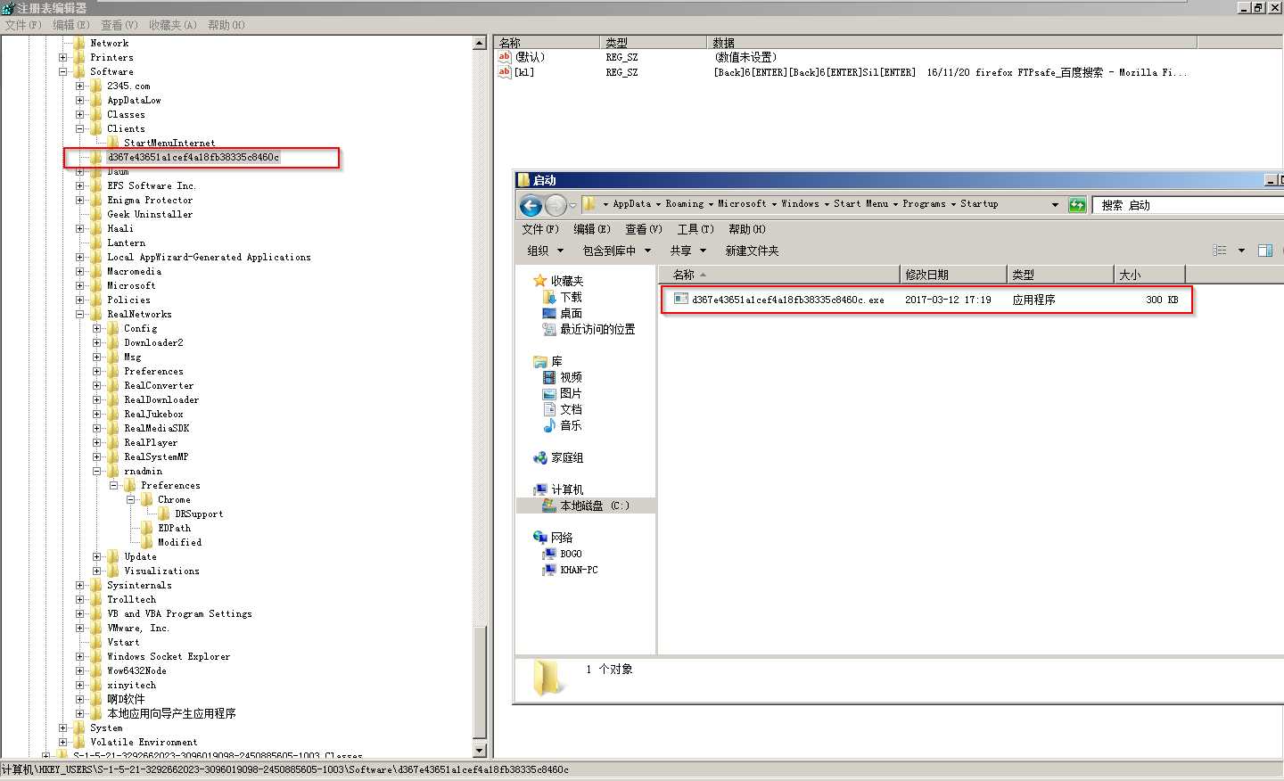Click the view options icon in Explorer toolbar
The height and width of the screenshot is (781, 1284).
coord(1220,251)
